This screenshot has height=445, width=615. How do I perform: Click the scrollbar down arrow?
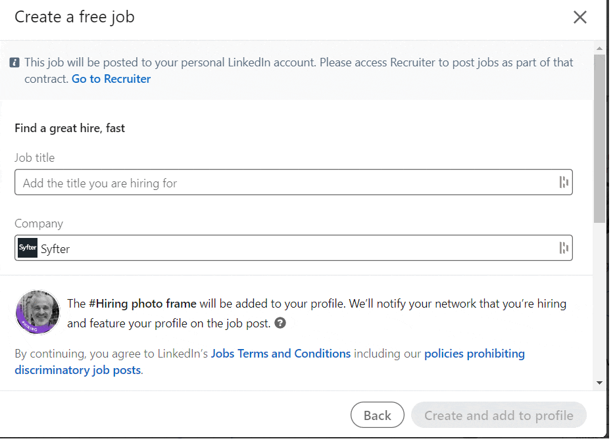599,383
